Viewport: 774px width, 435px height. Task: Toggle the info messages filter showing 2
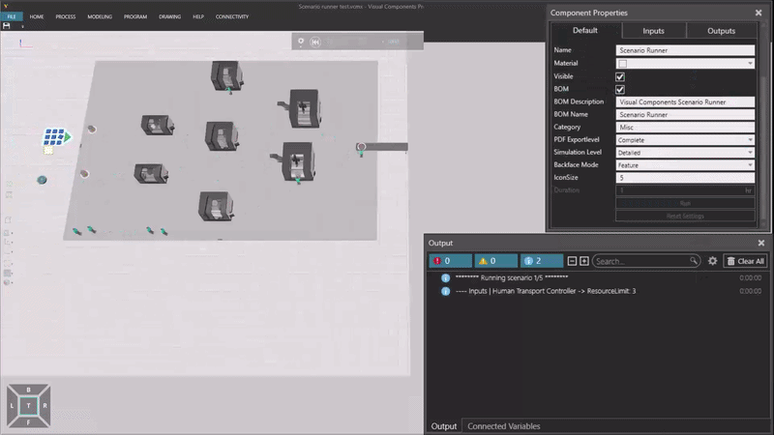tap(541, 261)
